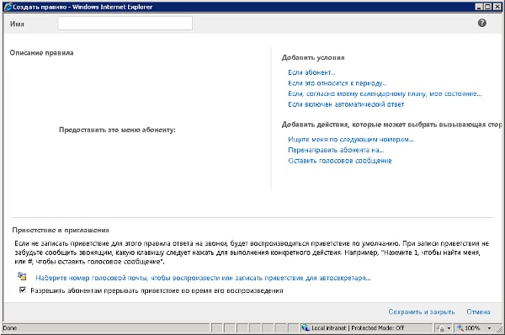
Task: Click the security lock icon in status bar
Action: pyautogui.click(x=441, y=328)
